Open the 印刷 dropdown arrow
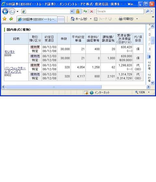 [137, 19]
